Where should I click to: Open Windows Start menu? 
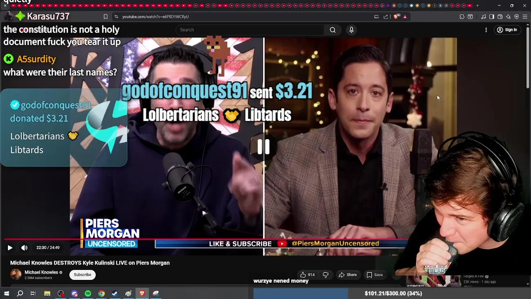coord(6,293)
